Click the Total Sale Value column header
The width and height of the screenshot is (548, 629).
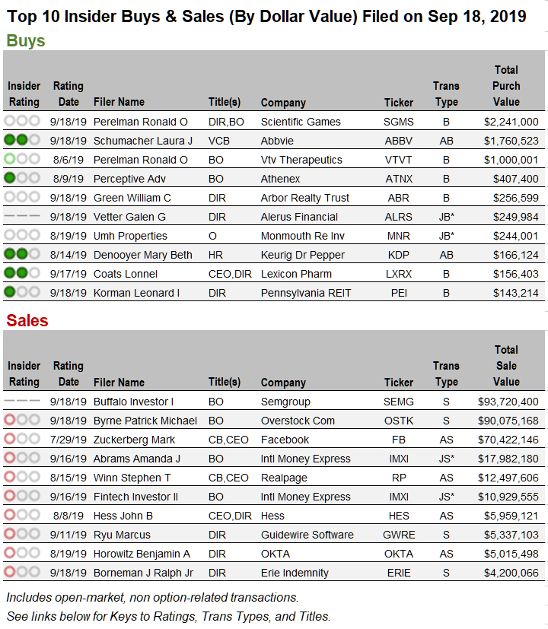pos(506,366)
